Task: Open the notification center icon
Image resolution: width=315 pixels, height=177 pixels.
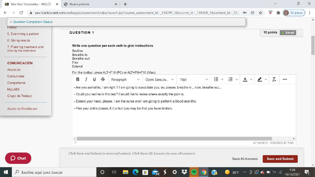Action: (x=307, y=172)
